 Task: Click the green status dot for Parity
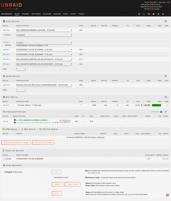click(x=4, y=30)
